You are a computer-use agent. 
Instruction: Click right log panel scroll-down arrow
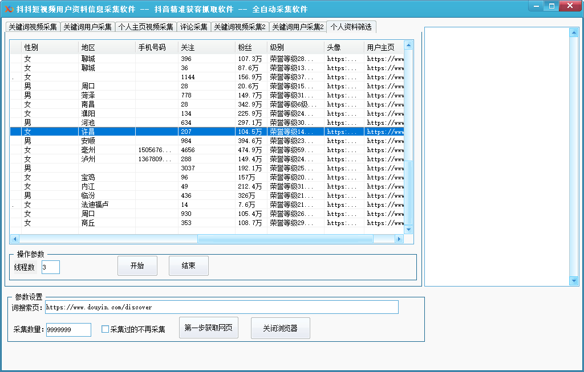tap(574, 281)
